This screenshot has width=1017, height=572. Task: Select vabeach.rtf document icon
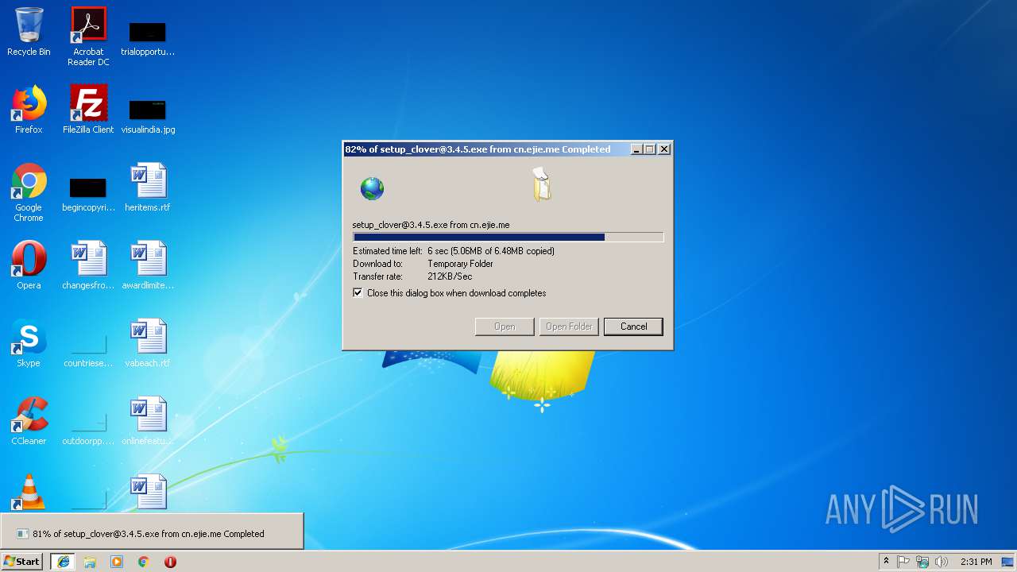tap(148, 343)
